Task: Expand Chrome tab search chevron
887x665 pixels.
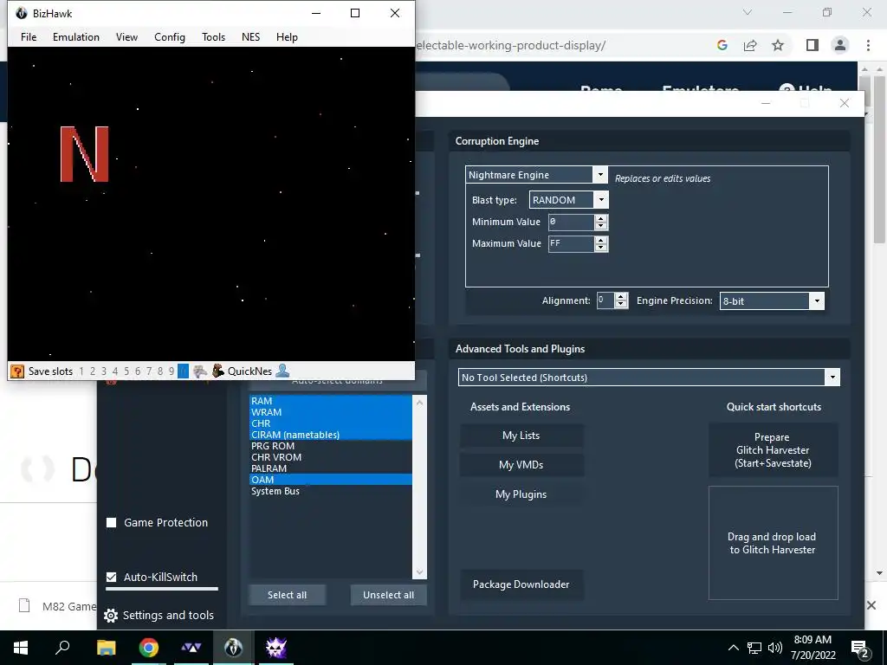Action: point(748,12)
